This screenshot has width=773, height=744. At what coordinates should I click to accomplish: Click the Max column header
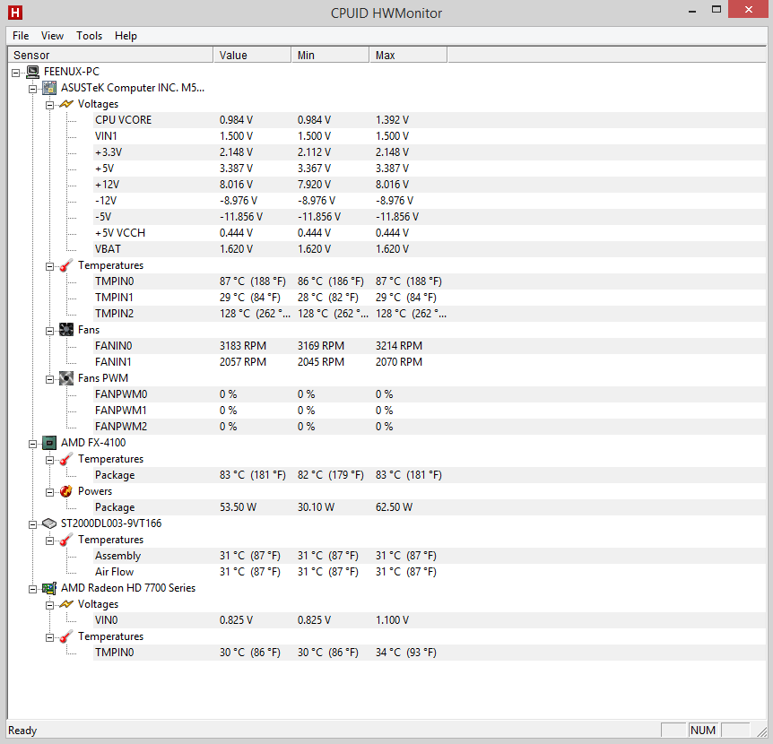[x=408, y=56]
